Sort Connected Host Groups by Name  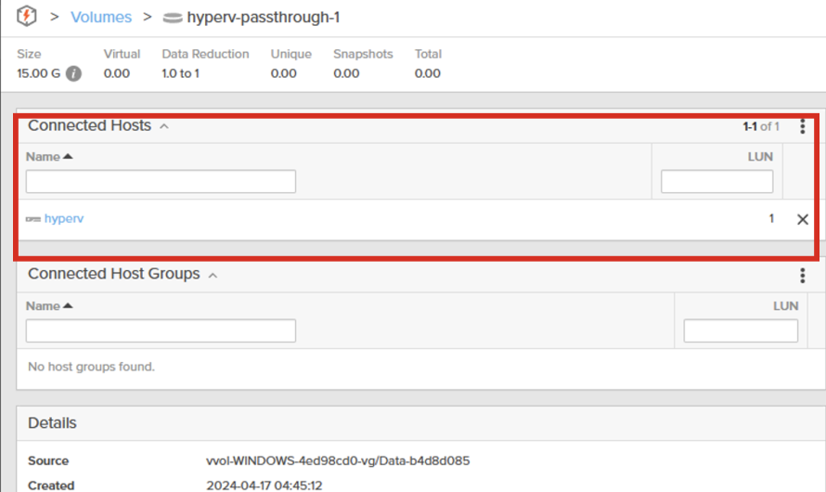click(48, 305)
